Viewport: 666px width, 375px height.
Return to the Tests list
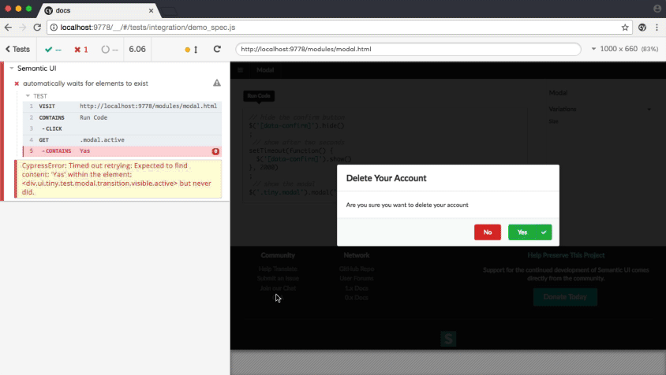coord(18,49)
